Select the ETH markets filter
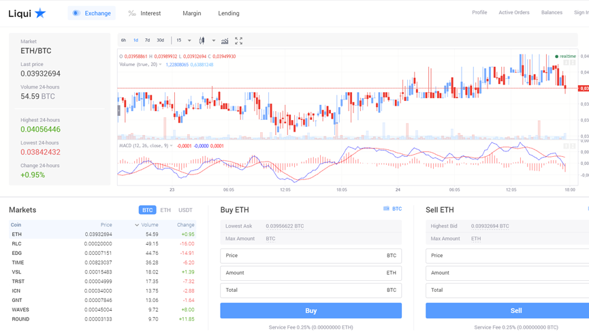Screen dimensions: 589x332 [165, 210]
